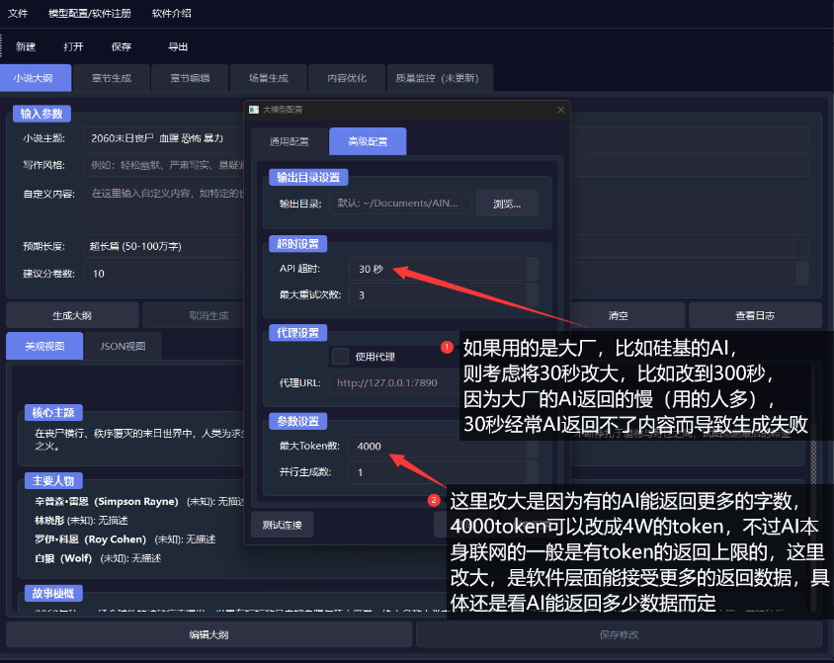Click the 并行生成数 field showing 1
Screen dimensions: 834x663
point(443,472)
